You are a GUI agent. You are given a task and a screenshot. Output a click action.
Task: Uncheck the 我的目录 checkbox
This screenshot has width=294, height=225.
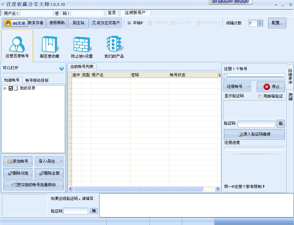[11, 88]
